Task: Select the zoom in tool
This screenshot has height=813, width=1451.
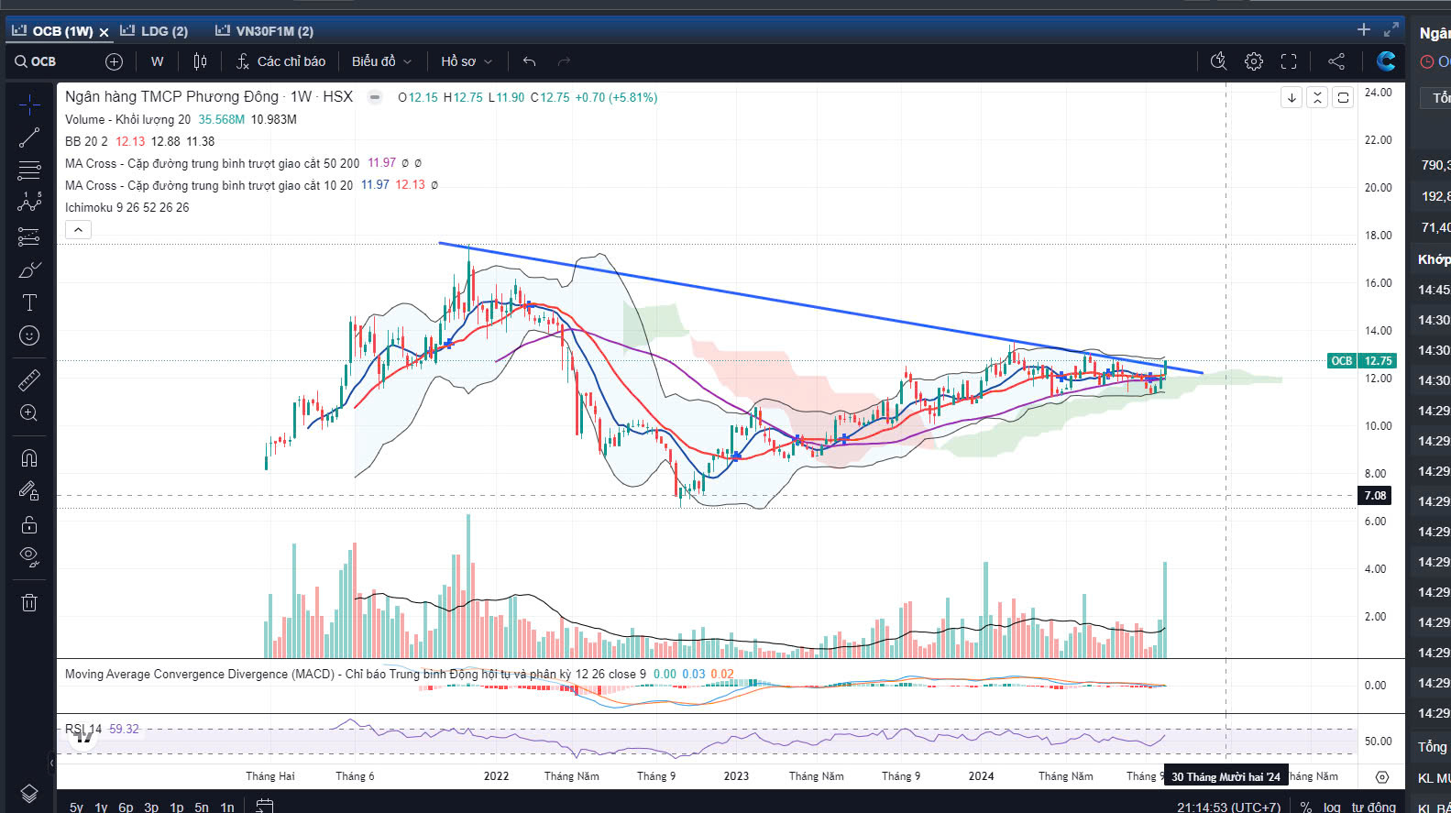Action: point(29,412)
